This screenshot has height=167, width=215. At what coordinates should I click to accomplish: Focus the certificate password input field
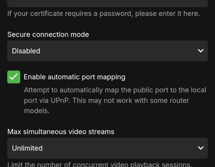coord(107,3)
